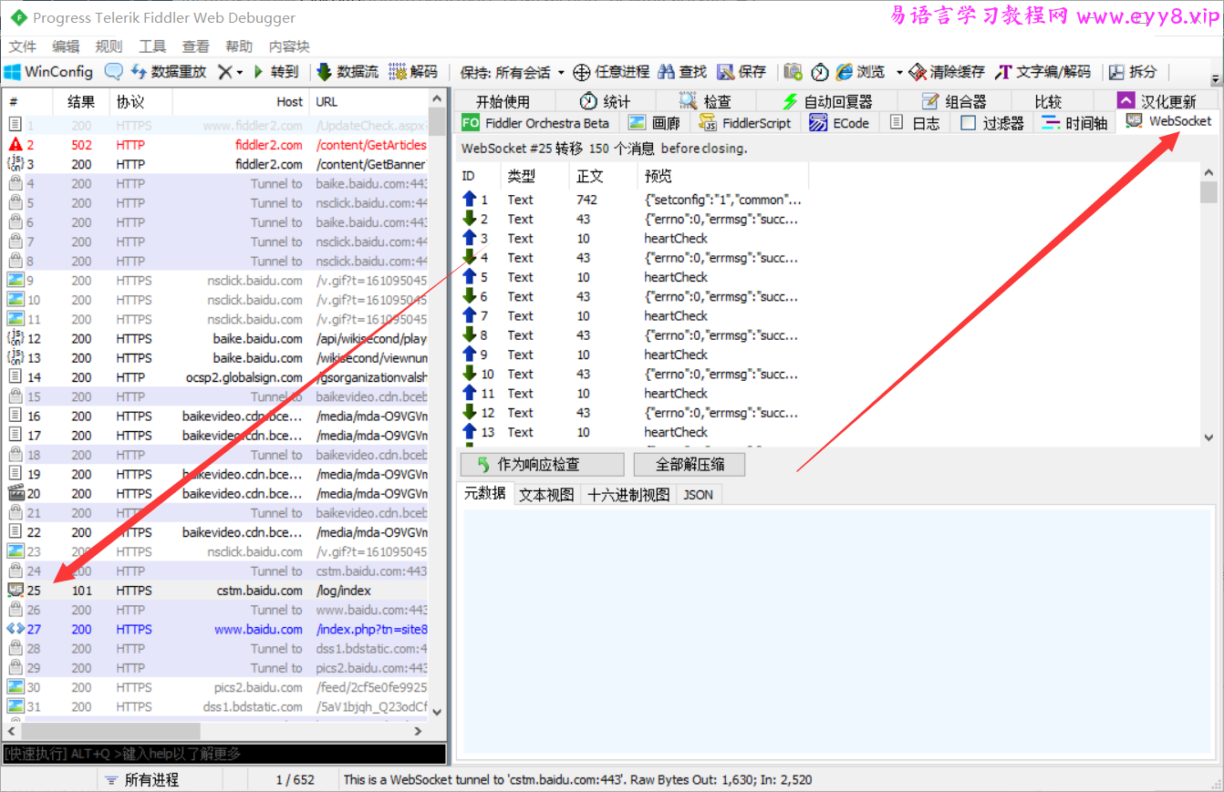Switch to the ECode tab
The width and height of the screenshot is (1224, 792).
pos(839,123)
